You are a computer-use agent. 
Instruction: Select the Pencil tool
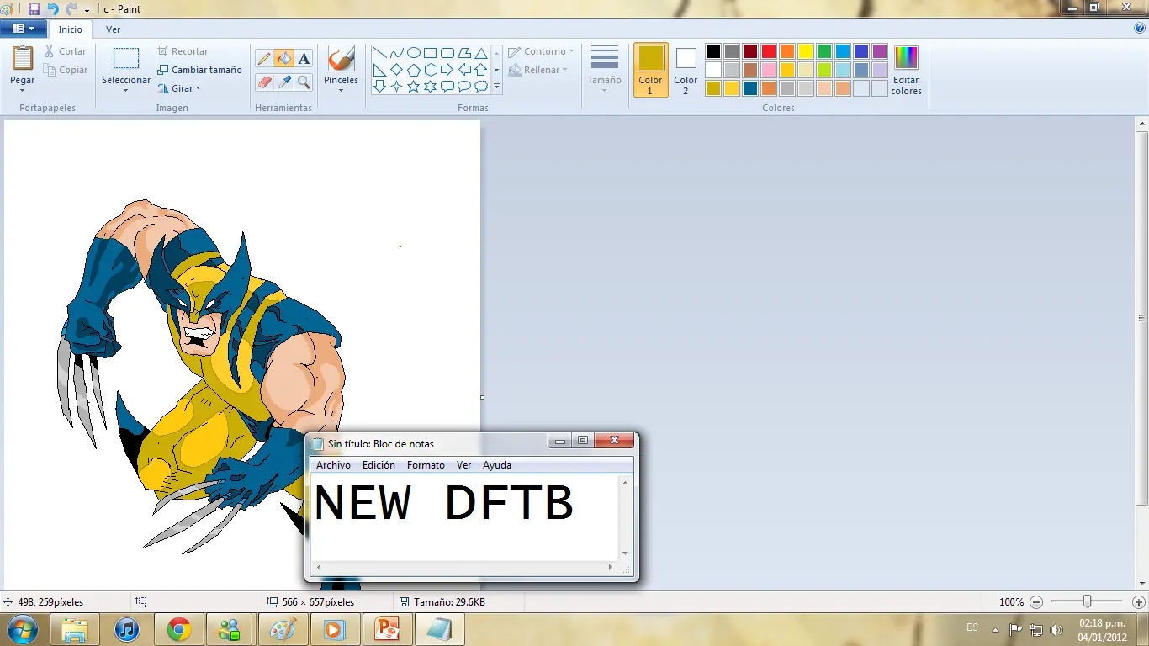coord(264,56)
